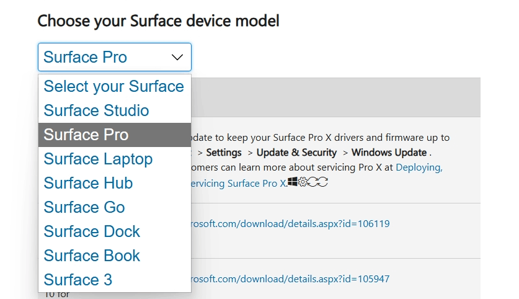
Task: Choose Surface Book as device model
Action: pyautogui.click(x=92, y=256)
